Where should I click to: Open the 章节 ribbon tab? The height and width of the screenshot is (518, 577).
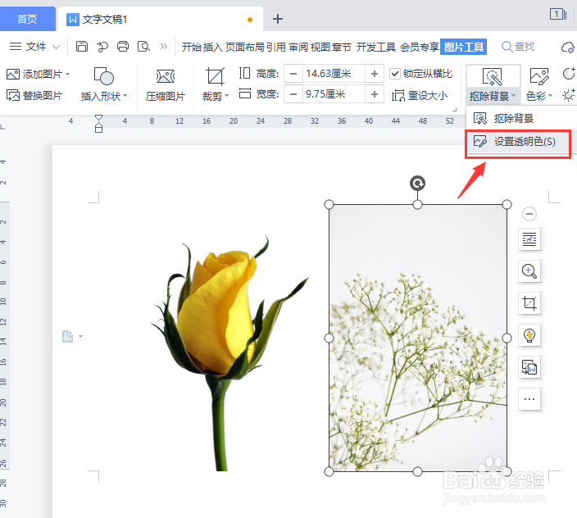(342, 47)
